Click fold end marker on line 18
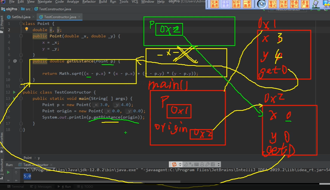Viewport: 330px width, 190px height. [x=21, y=130]
